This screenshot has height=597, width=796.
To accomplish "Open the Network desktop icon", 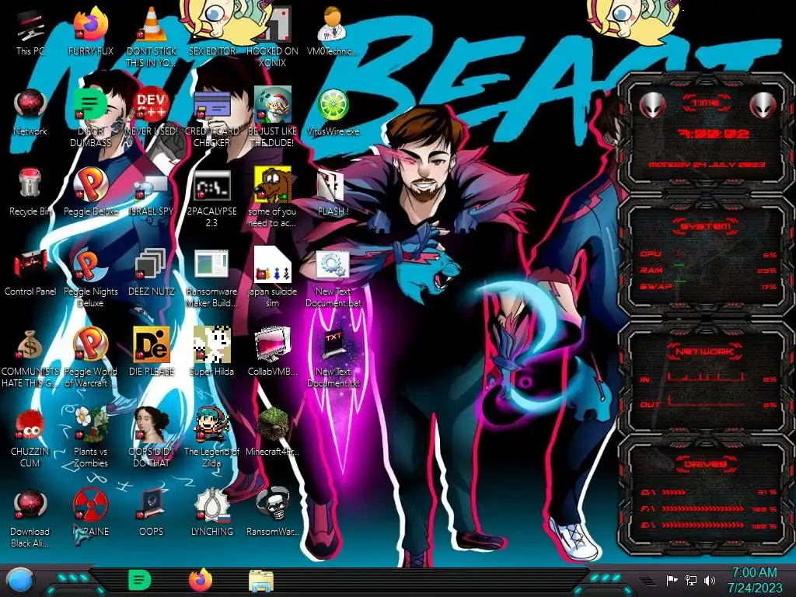I will [x=30, y=113].
